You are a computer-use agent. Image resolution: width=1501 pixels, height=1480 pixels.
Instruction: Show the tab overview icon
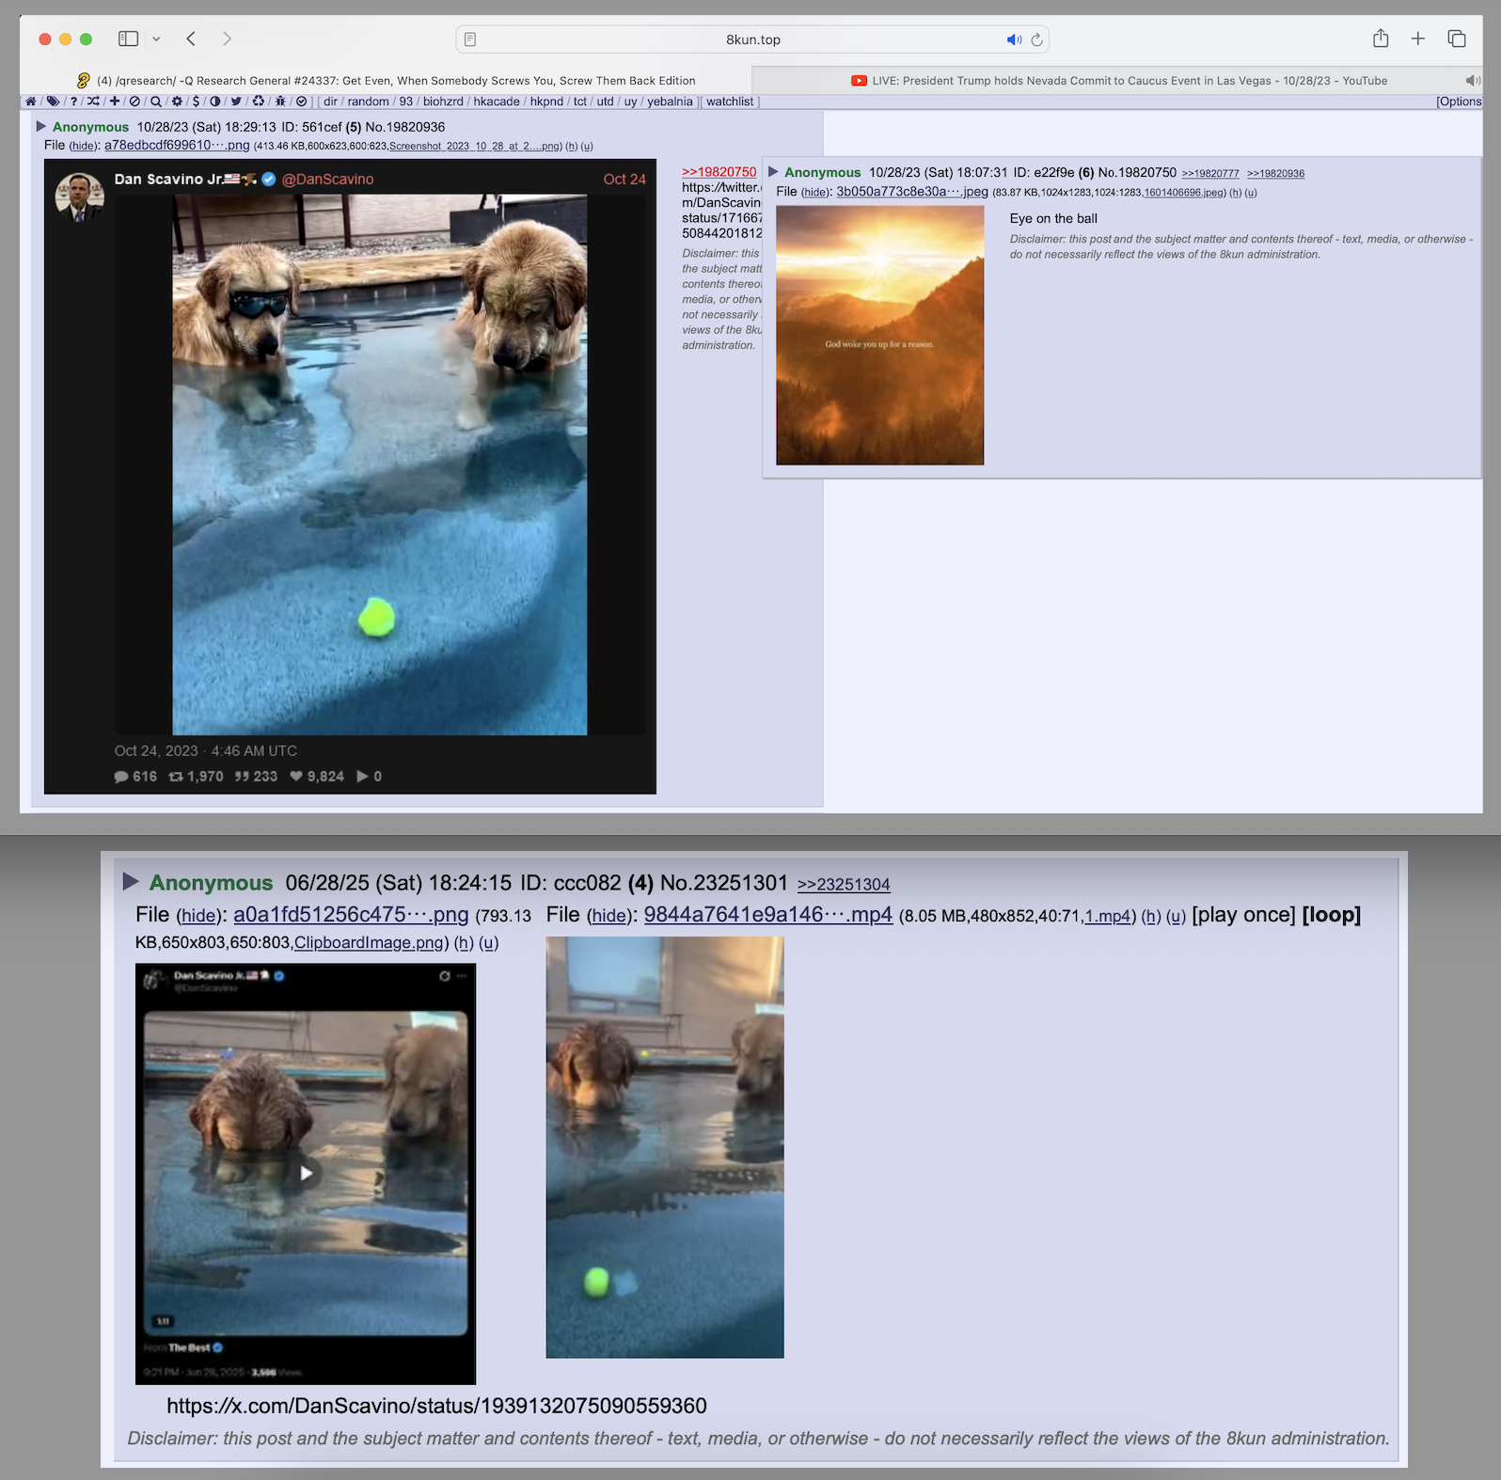point(1457,39)
